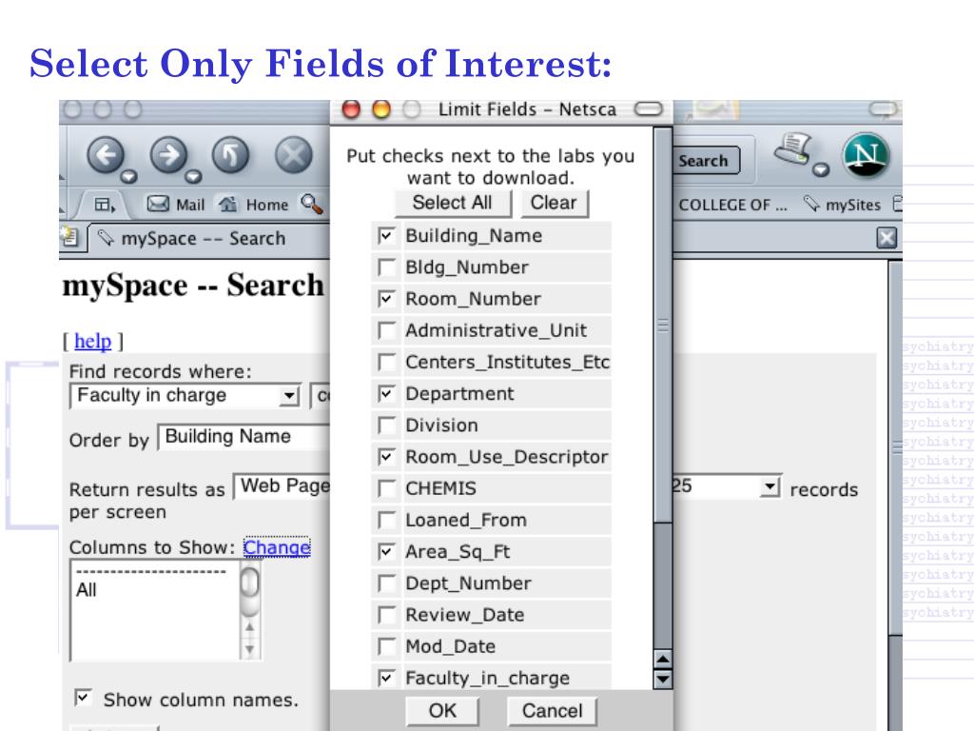Click the Forward arrow navigation icon
The width and height of the screenshot is (974, 731).
pyautogui.click(x=168, y=154)
